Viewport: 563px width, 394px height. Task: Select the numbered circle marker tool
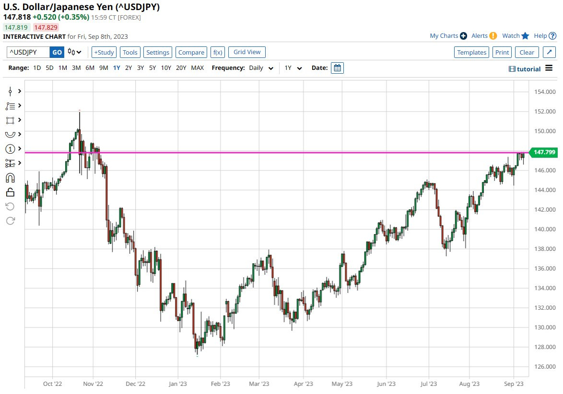[x=10, y=149]
